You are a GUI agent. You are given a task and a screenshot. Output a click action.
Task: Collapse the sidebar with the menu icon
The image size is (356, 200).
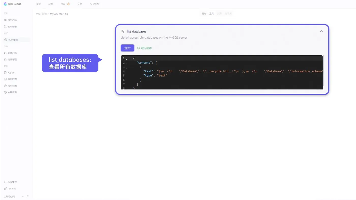(28, 196)
